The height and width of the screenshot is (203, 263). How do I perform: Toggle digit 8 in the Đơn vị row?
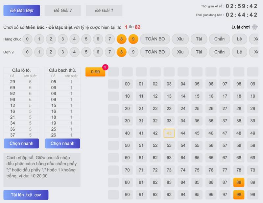pos(121,52)
